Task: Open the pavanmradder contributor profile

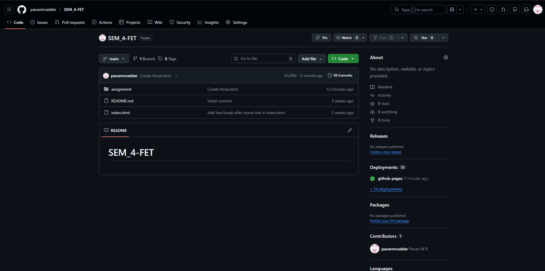Action: pyautogui.click(x=395, y=249)
